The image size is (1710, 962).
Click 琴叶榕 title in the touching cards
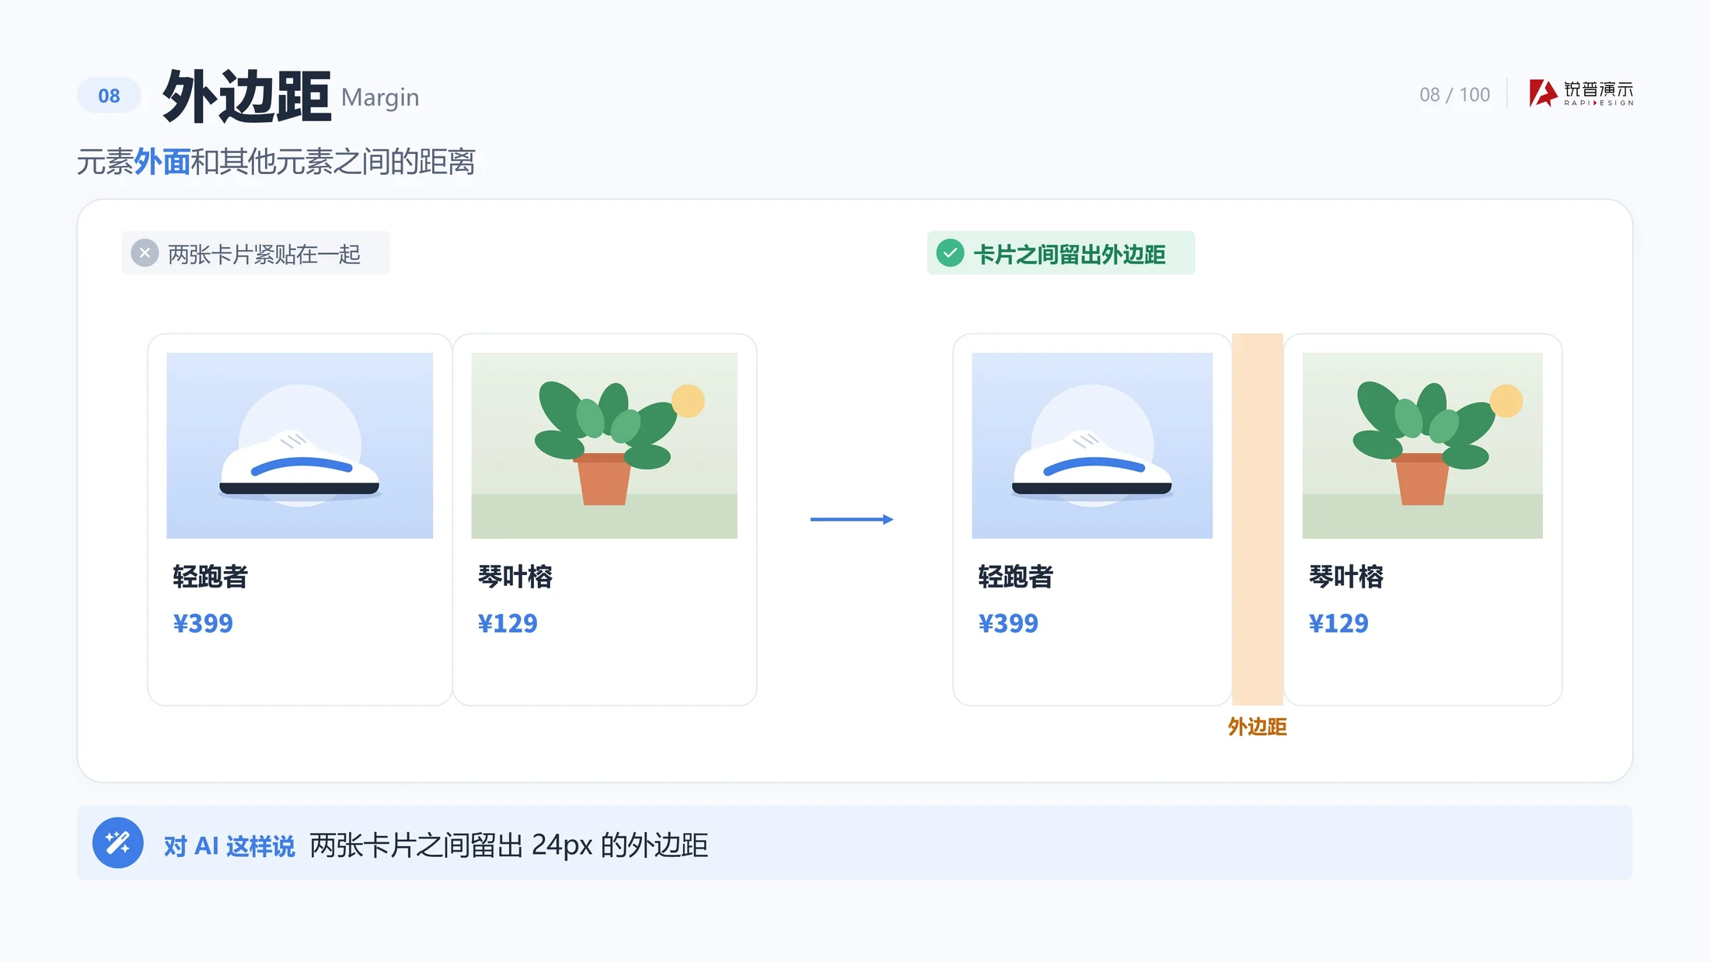tap(515, 577)
